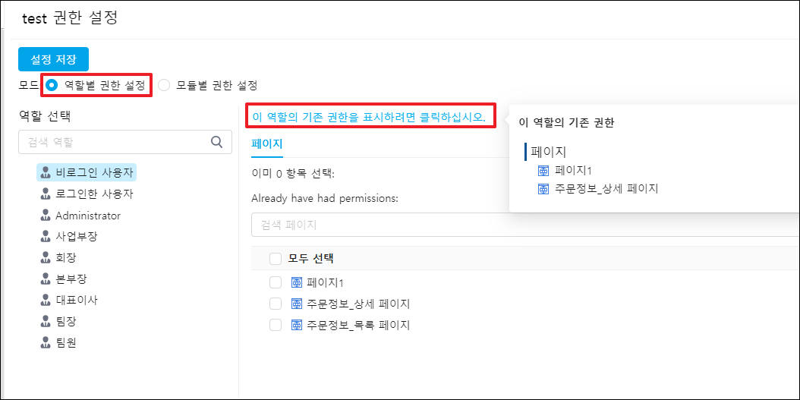This screenshot has height=400, width=800.
Task: Select the 사업부장 role
Action: (76, 236)
